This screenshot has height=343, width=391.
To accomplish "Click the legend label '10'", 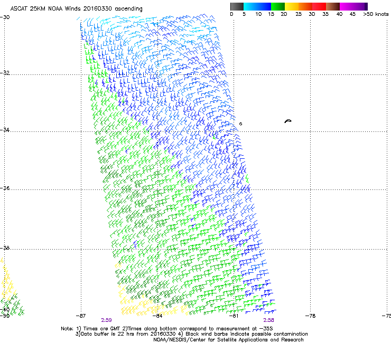I will [258, 14].
